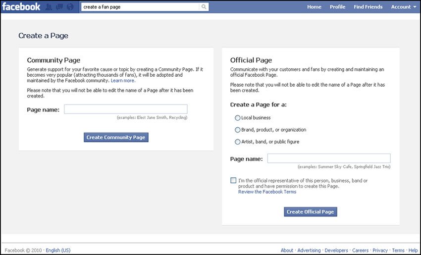Image resolution: width=421 pixels, height=255 pixels.
Task: Open the notifications globe icon
Action: point(70,7)
